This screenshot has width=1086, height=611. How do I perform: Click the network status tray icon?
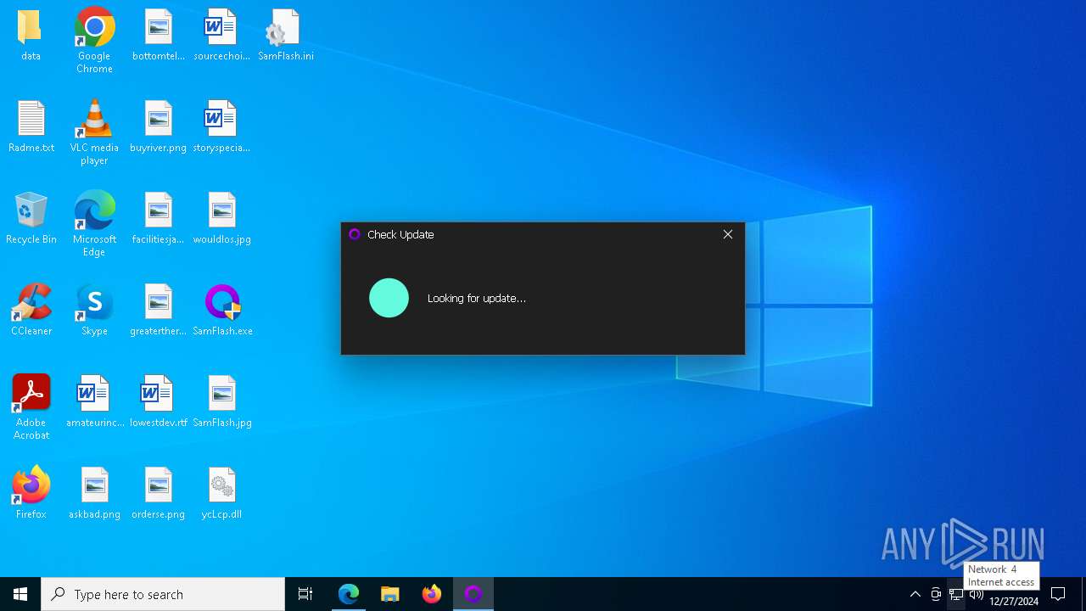click(956, 594)
